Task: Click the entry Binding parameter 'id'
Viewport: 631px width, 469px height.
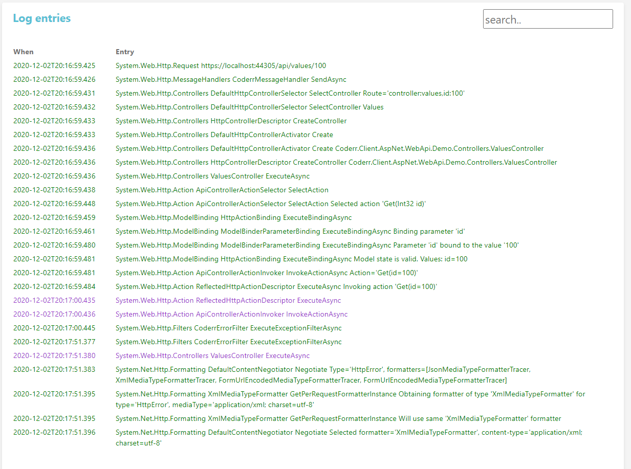Action: click(290, 231)
